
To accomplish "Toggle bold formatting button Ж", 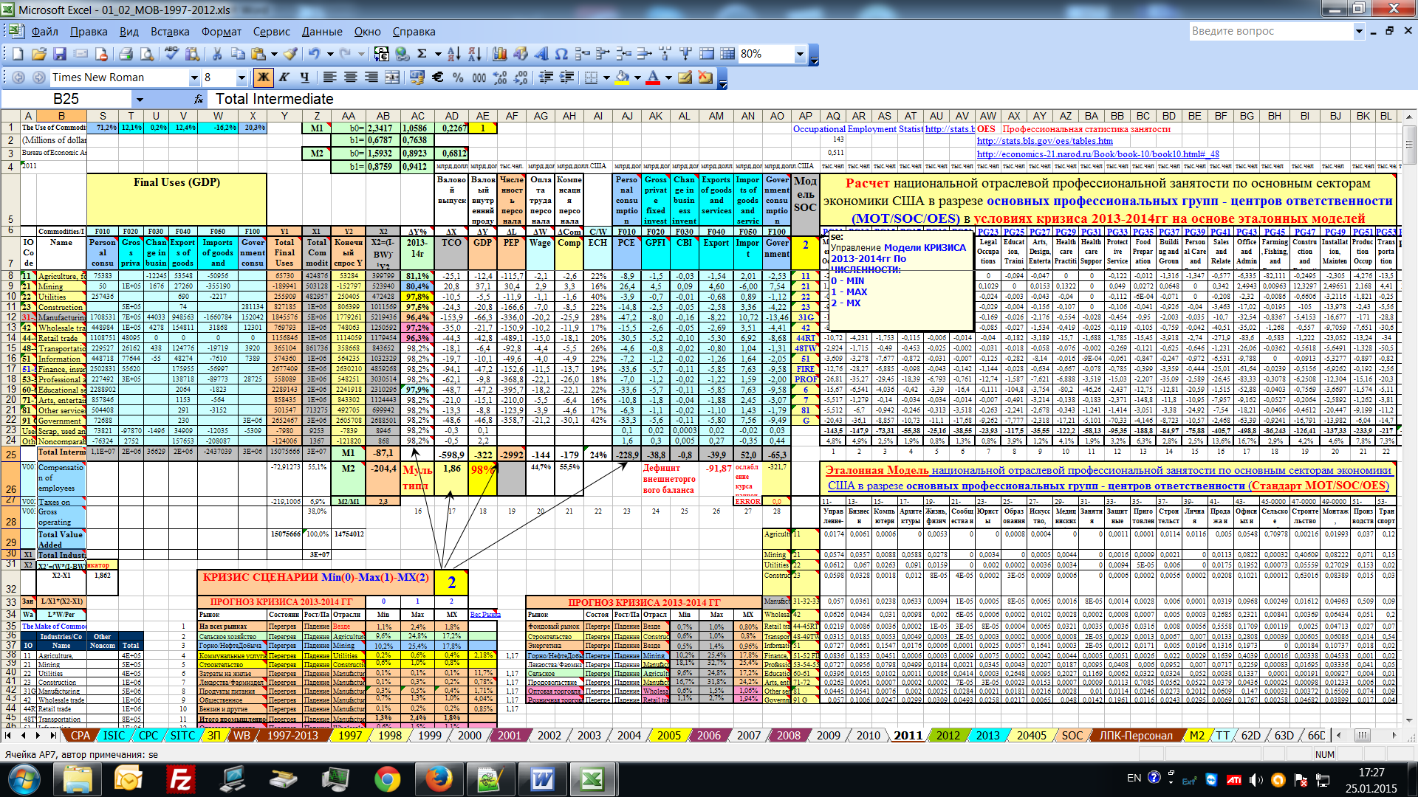I will [x=263, y=77].
